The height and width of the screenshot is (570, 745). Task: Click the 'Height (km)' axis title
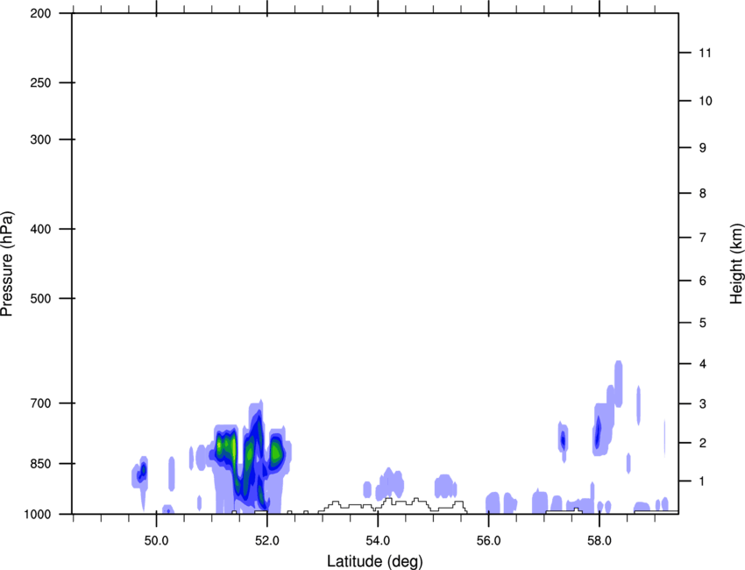pyautogui.click(x=736, y=264)
